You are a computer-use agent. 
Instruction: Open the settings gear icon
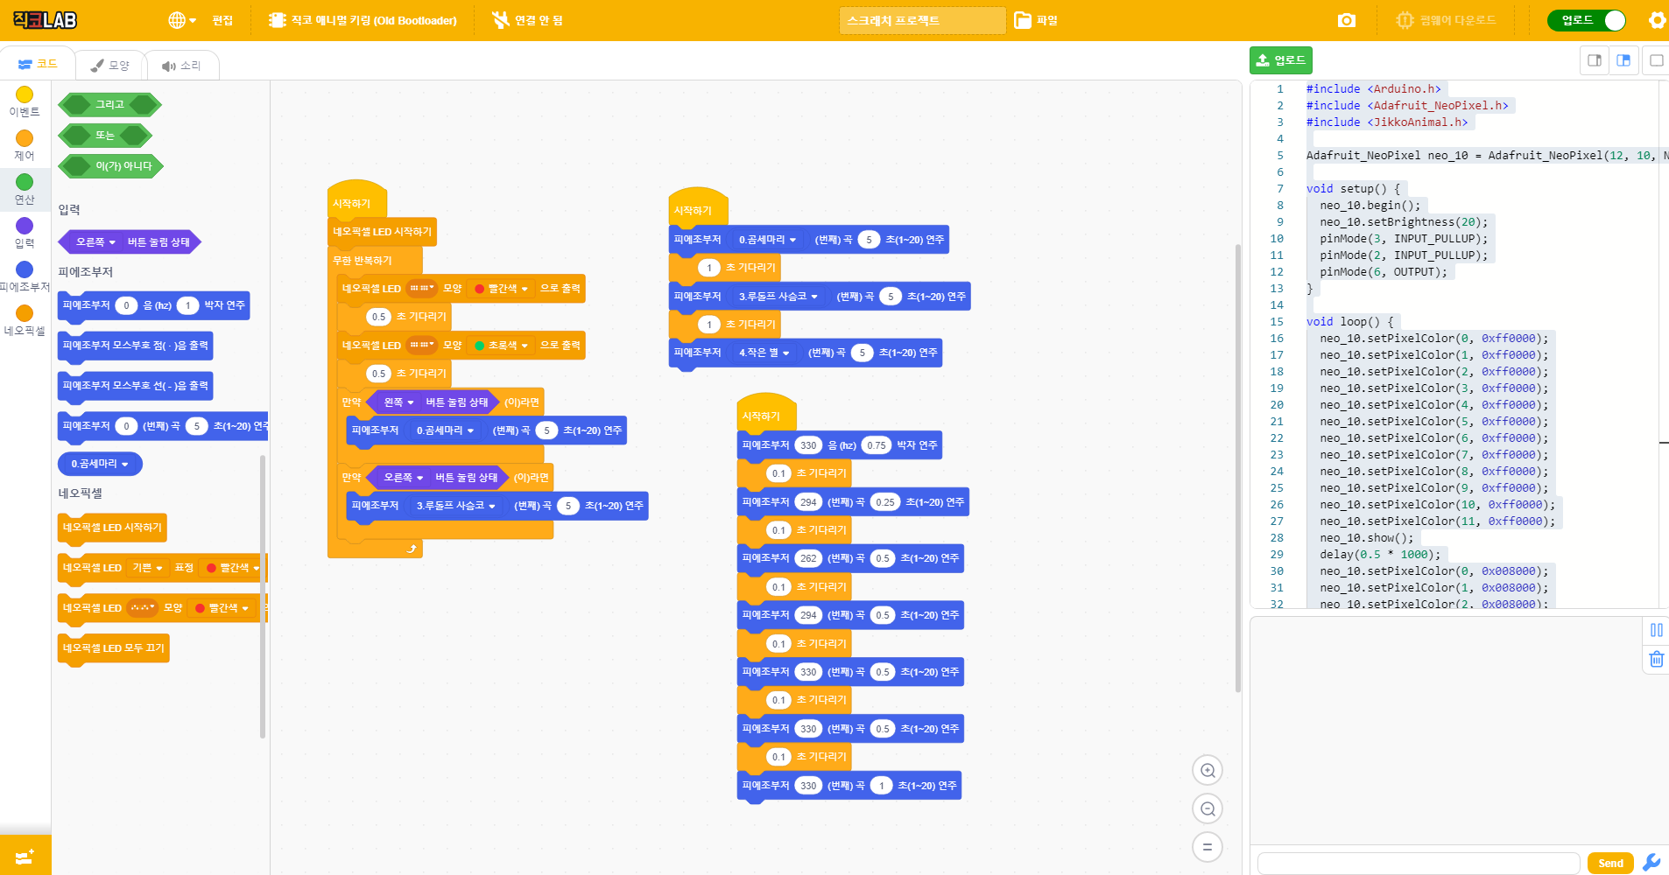pos(1657,20)
